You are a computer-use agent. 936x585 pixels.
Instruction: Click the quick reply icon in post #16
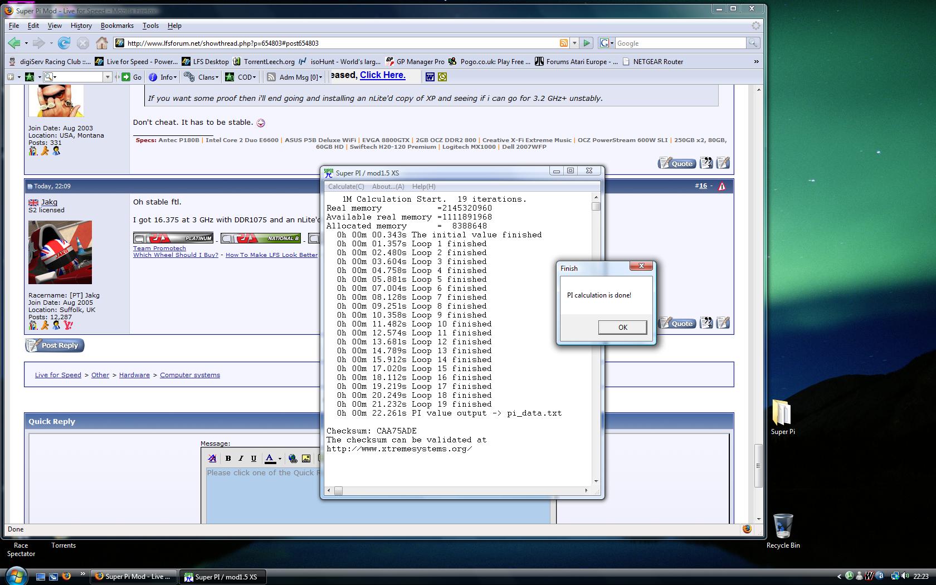pos(723,323)
